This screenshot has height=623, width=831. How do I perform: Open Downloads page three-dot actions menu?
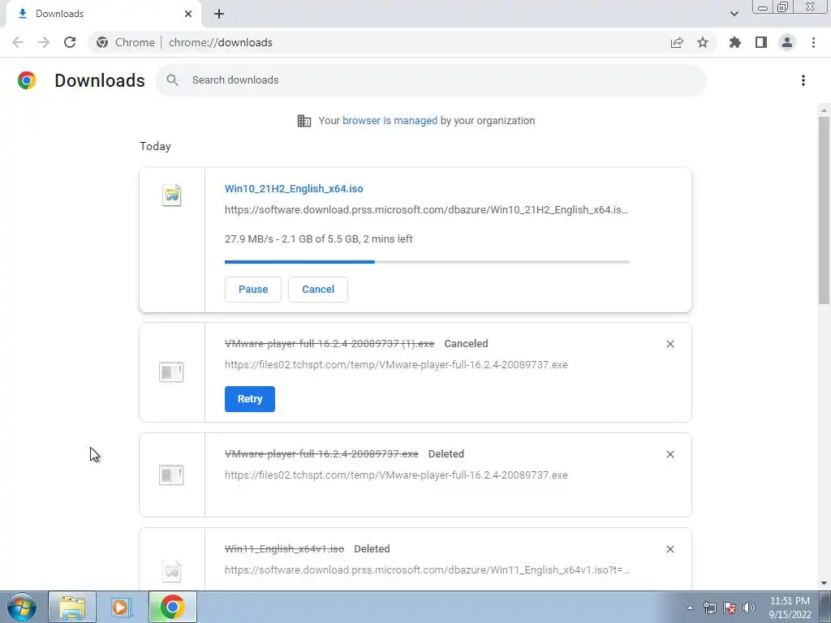(x=803, y=80)
